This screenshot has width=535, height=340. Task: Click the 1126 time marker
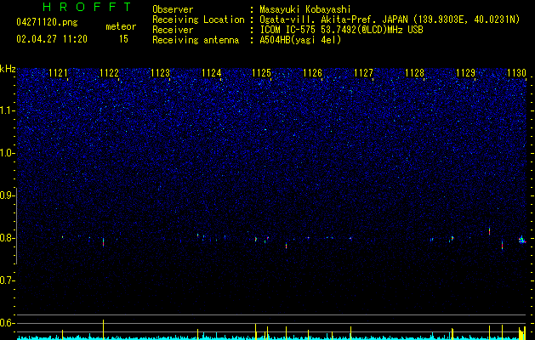click(312, 73)
